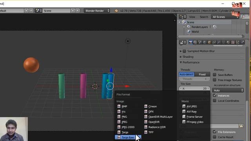Open the Render Layers properties tab
Viewport: 251px width, 141px height.
[x=195, y=42]
